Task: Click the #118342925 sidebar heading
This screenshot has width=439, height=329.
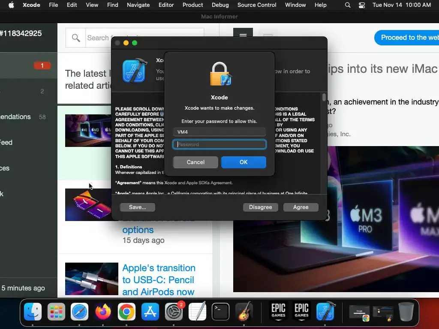Action: pos(21,33)
